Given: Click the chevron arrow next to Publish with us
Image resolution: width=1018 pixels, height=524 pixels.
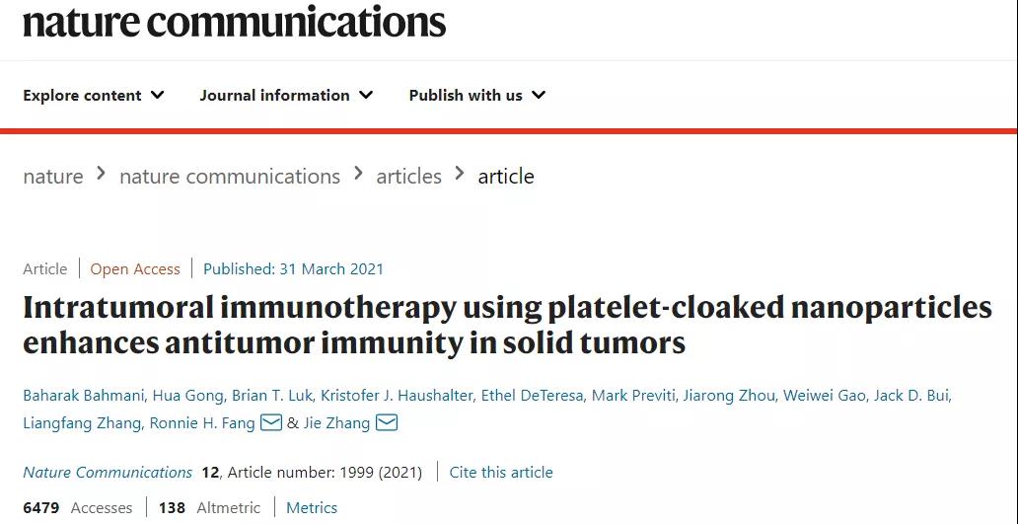Looking at the screenshot, I should pos(539,96).
